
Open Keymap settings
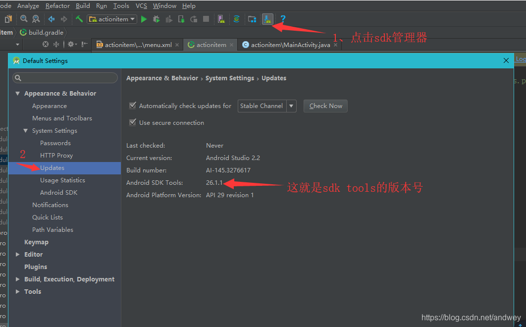tap(36, 242)
